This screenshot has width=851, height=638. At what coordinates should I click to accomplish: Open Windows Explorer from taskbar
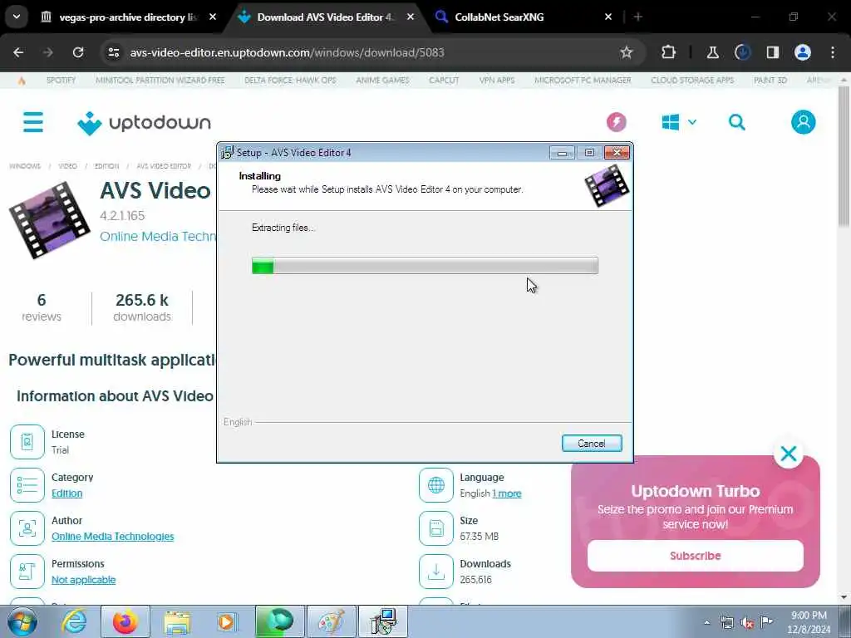(x=177, y=621)
